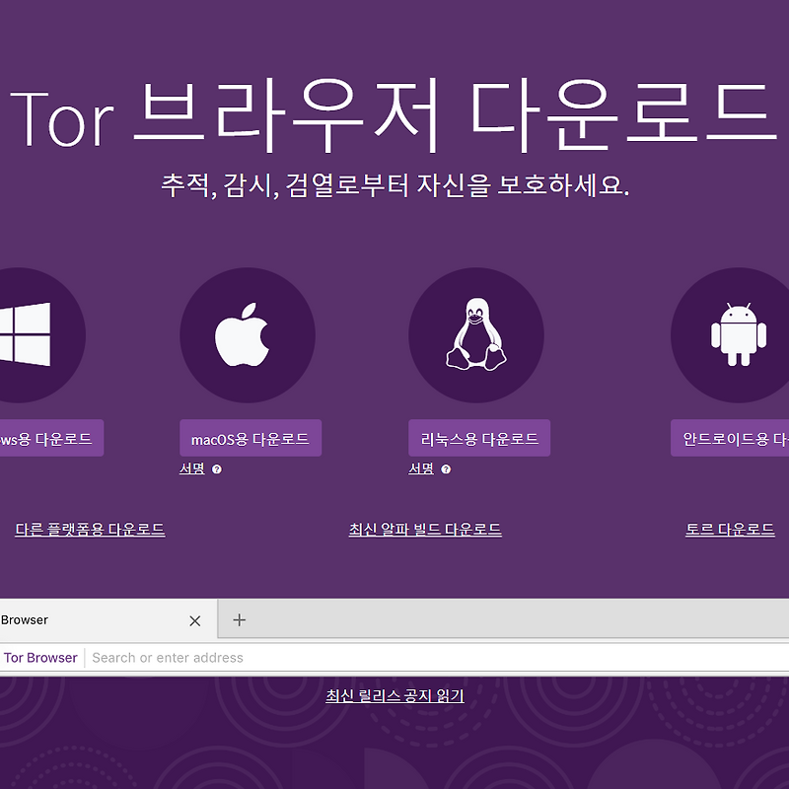This screenshot has height=789, width=789.
Task: Click the Windows용 다운로드 button
Action: coord(50,438)
